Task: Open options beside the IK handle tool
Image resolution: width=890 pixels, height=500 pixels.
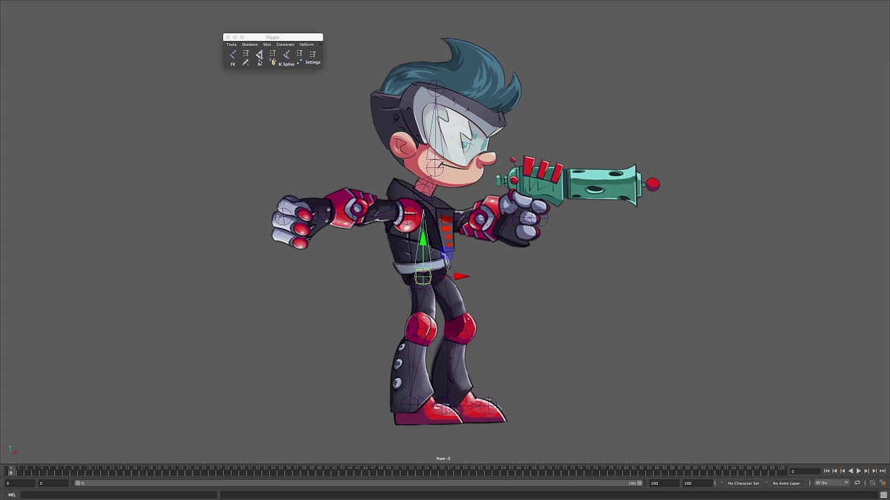Action: (273, 54)
